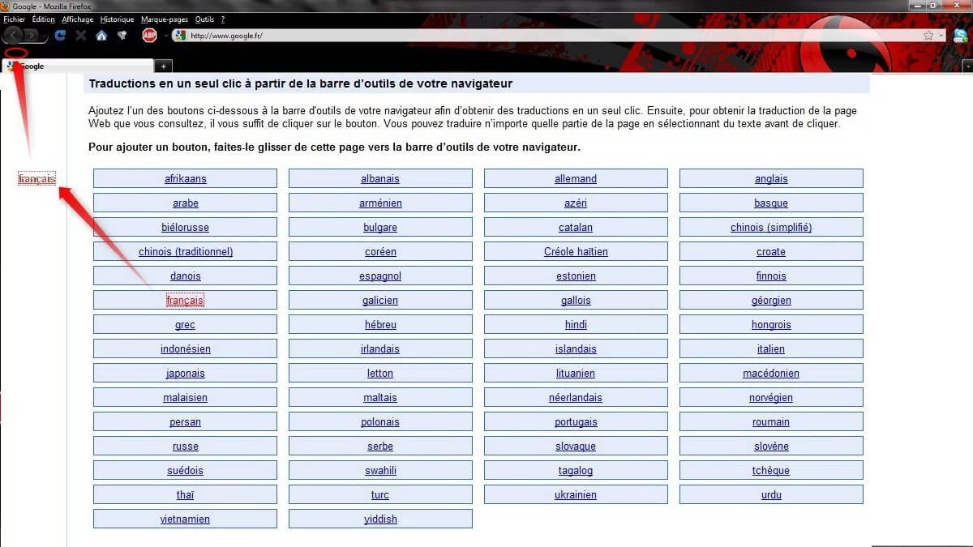Click the français link in the language grid
973x547 pixels.
tap(185, 301)
